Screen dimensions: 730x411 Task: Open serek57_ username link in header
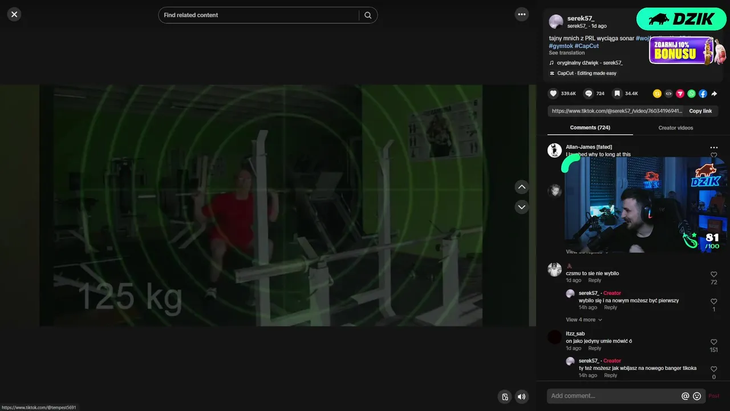(x=581, y=19)
